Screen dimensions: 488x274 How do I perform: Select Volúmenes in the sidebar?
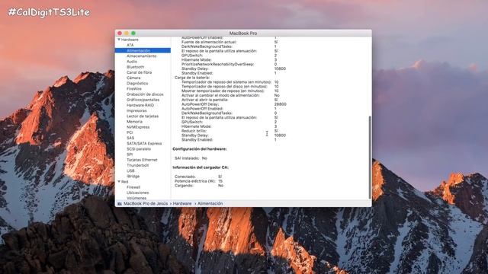136,198
